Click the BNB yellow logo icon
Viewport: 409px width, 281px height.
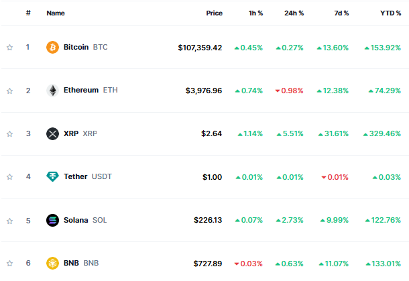click(52, 263)
